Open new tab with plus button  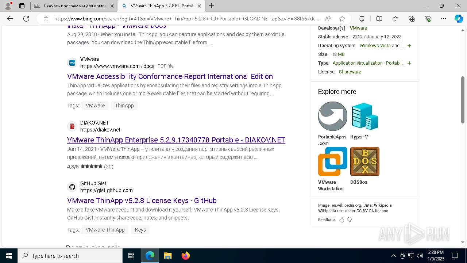click(x=211, y=6)
